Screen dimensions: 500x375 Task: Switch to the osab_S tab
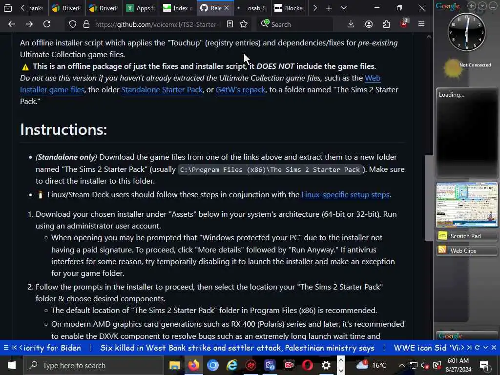pos(252,8)
